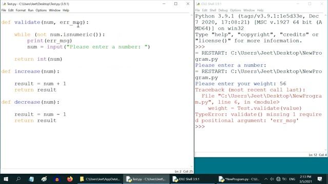
Task: Click the IDLE Shell vertical scrollbar
Action: pos(325,82)
